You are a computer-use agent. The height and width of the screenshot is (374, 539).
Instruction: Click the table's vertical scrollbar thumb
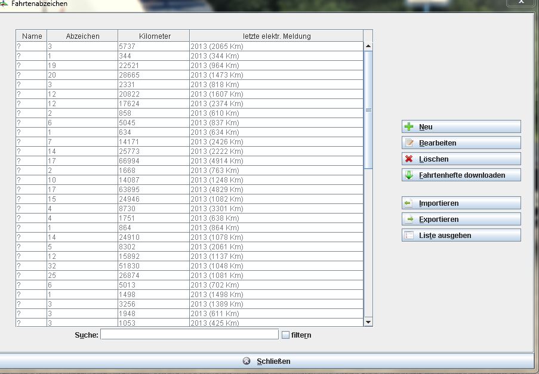click(x=368, y=110)
